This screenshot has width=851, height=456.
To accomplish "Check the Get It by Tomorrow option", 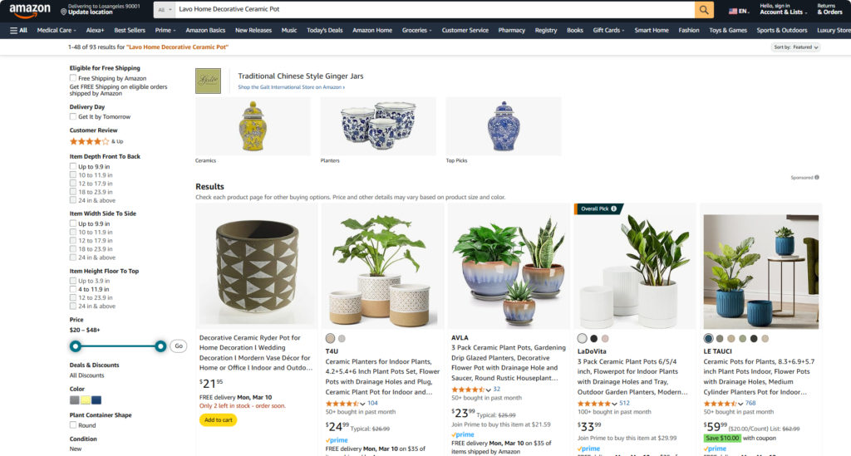I will pyautogui.click(x=73, y=116).
